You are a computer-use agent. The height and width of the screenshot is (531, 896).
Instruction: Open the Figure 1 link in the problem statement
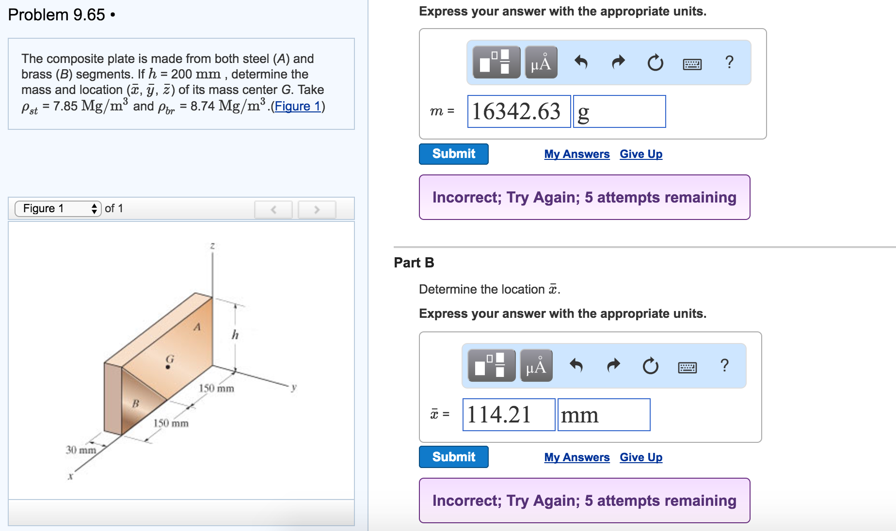297,107
